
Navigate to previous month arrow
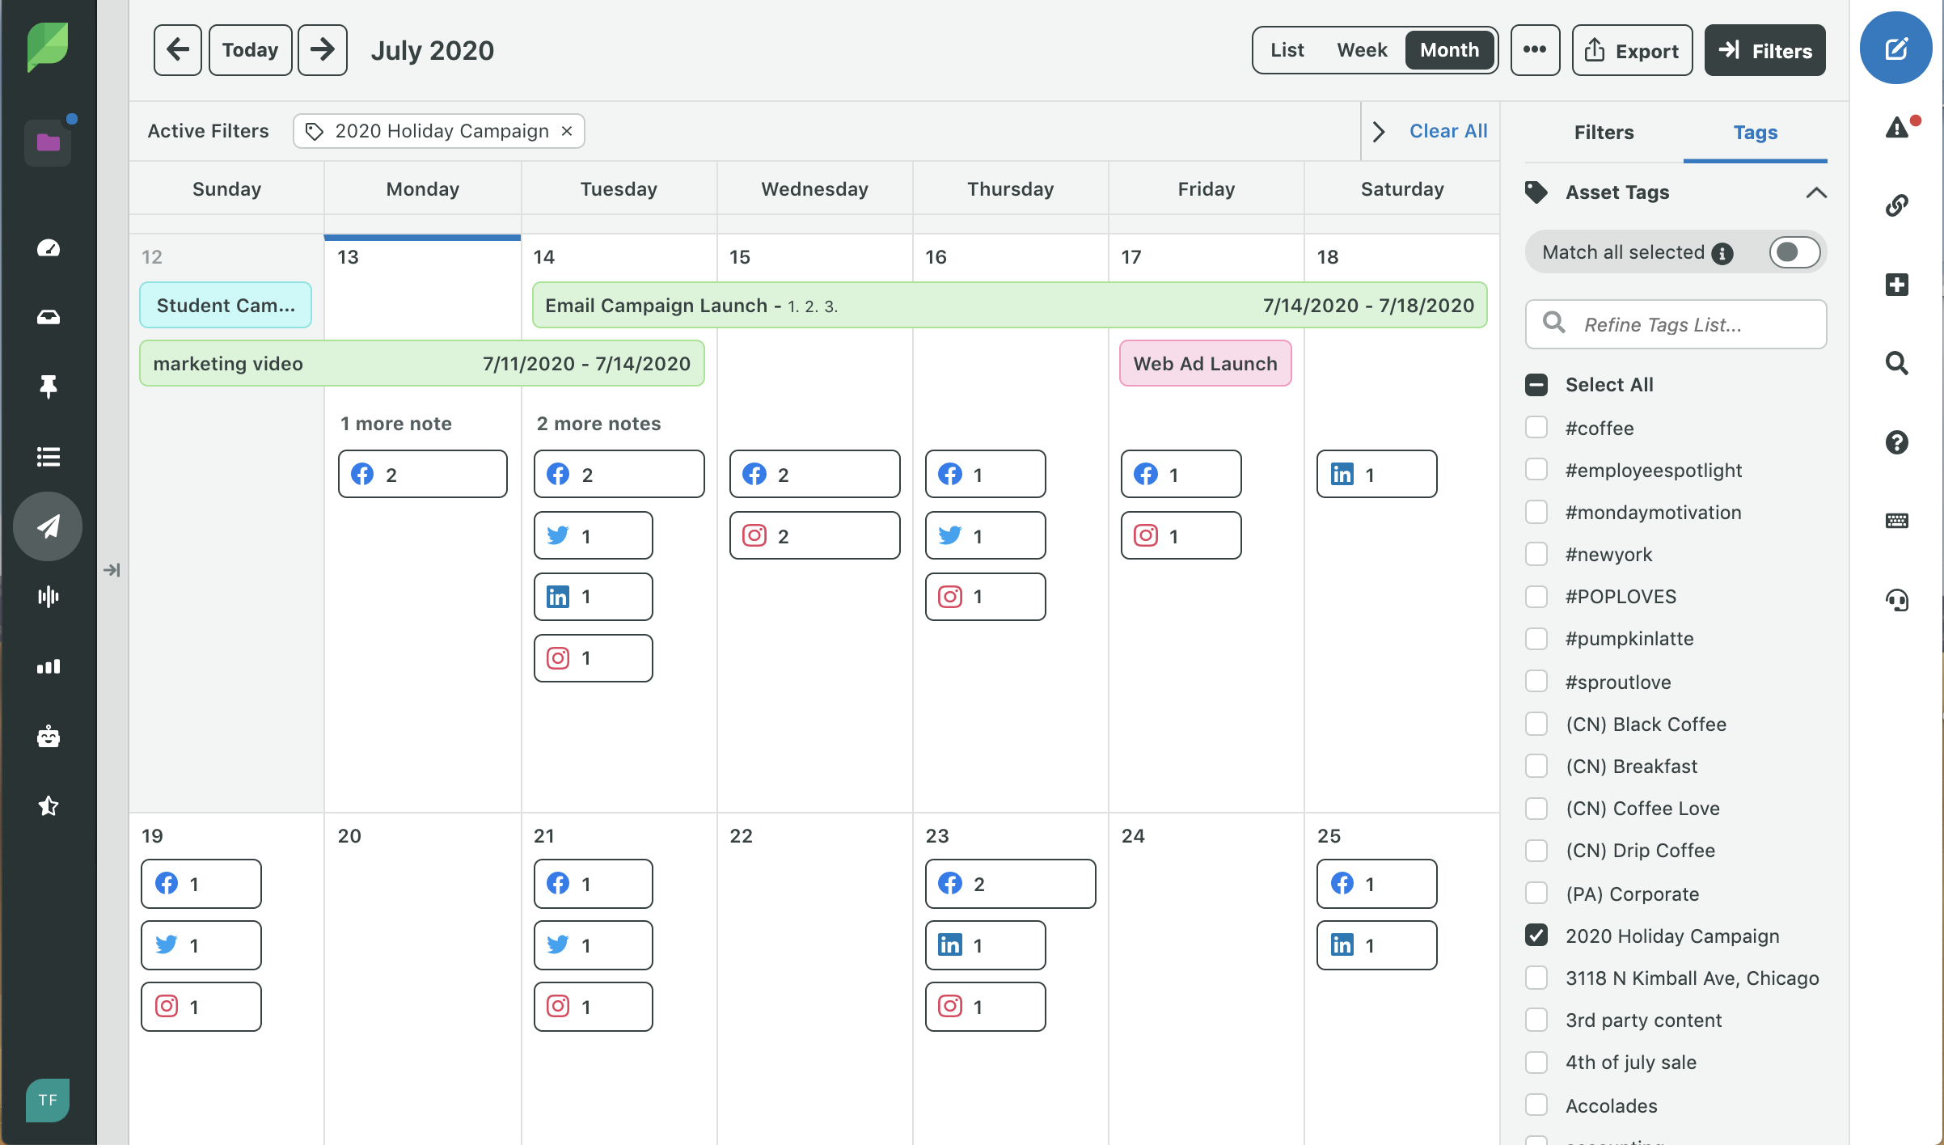(179, 50)
